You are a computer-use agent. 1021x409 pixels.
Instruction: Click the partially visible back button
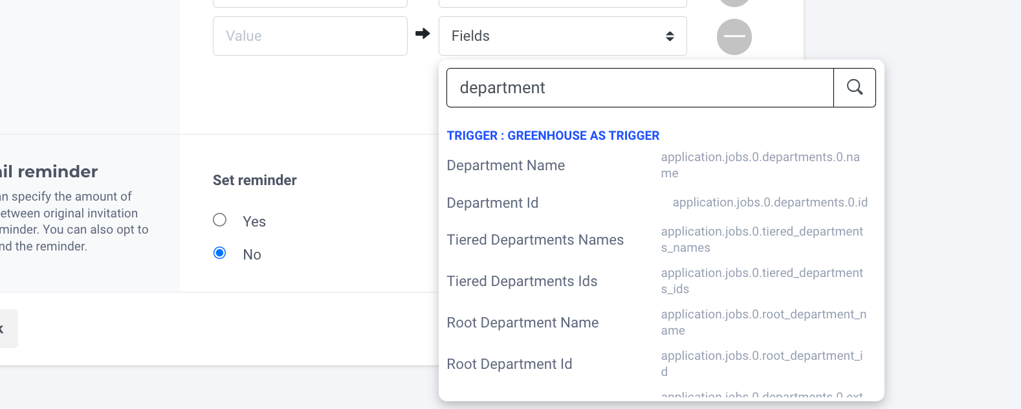click(x=6, y=329)
